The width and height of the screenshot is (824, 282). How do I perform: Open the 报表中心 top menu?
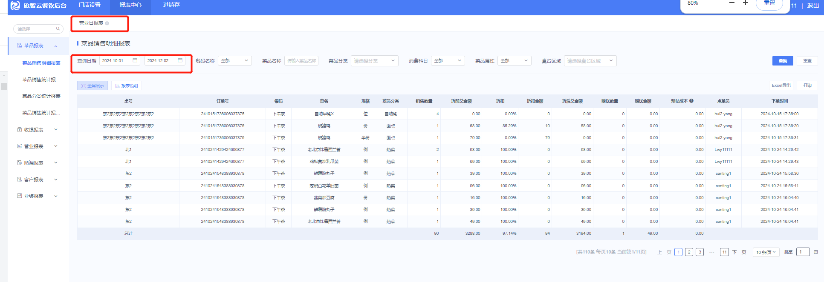point(130,5)
